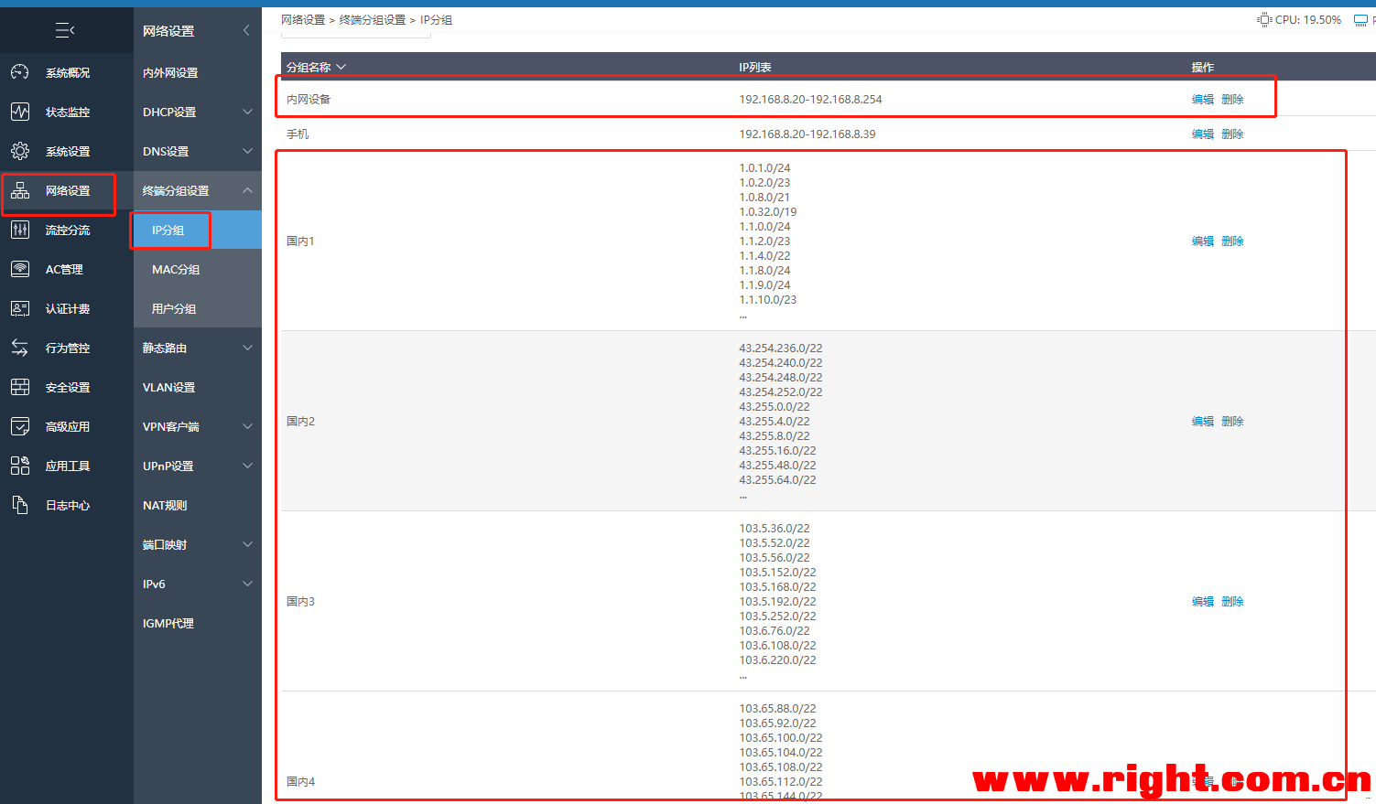
Task: Collapse the left sidebar with hamburger icon
Action: click(x=65, y=31)
